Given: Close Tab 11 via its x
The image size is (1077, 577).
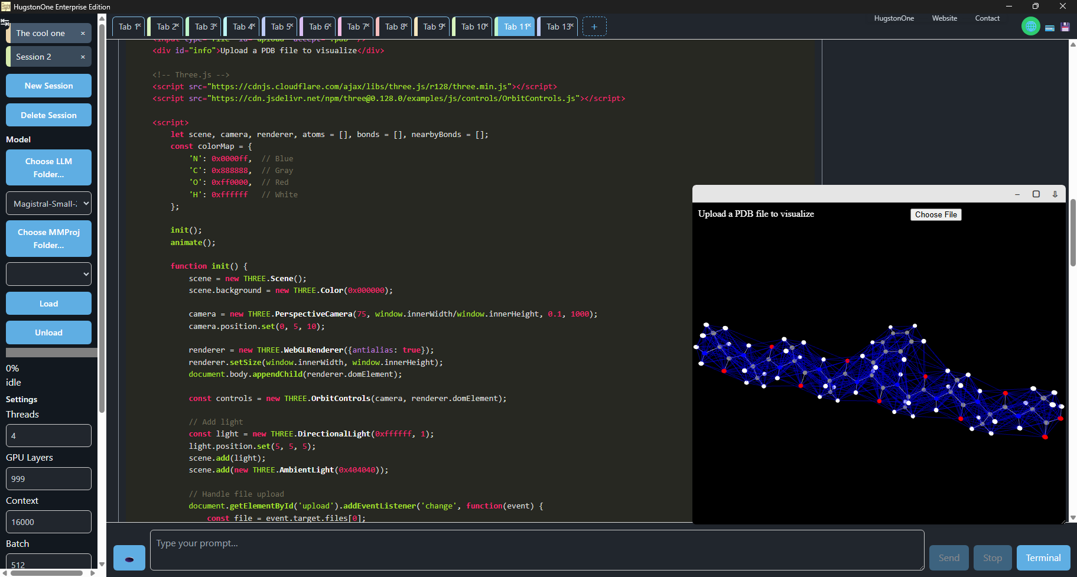Looking at the screenshot, I should [530, 25].
